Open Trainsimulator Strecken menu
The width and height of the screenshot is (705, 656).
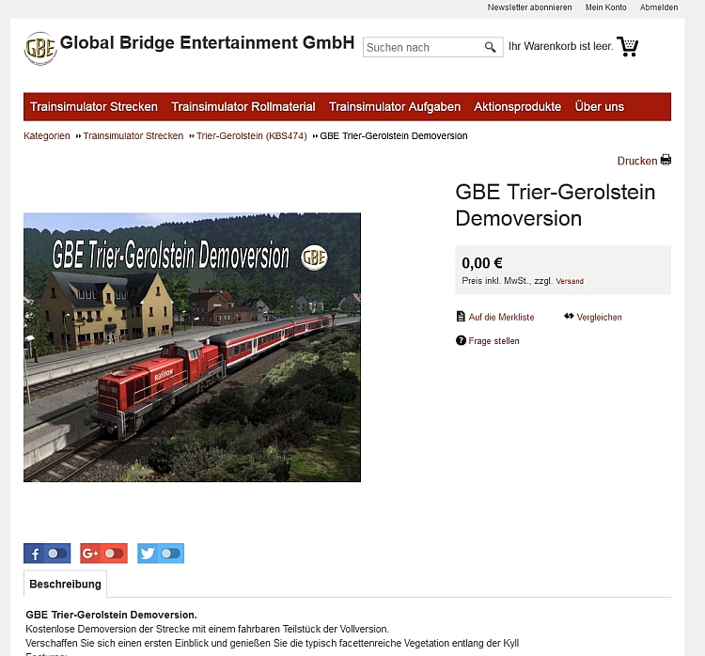pos(94,106)
